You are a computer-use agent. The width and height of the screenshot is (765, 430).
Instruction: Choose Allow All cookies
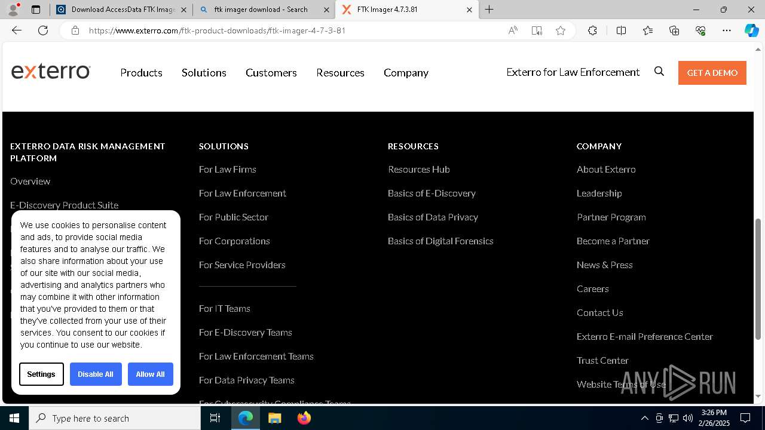[150, 374]
